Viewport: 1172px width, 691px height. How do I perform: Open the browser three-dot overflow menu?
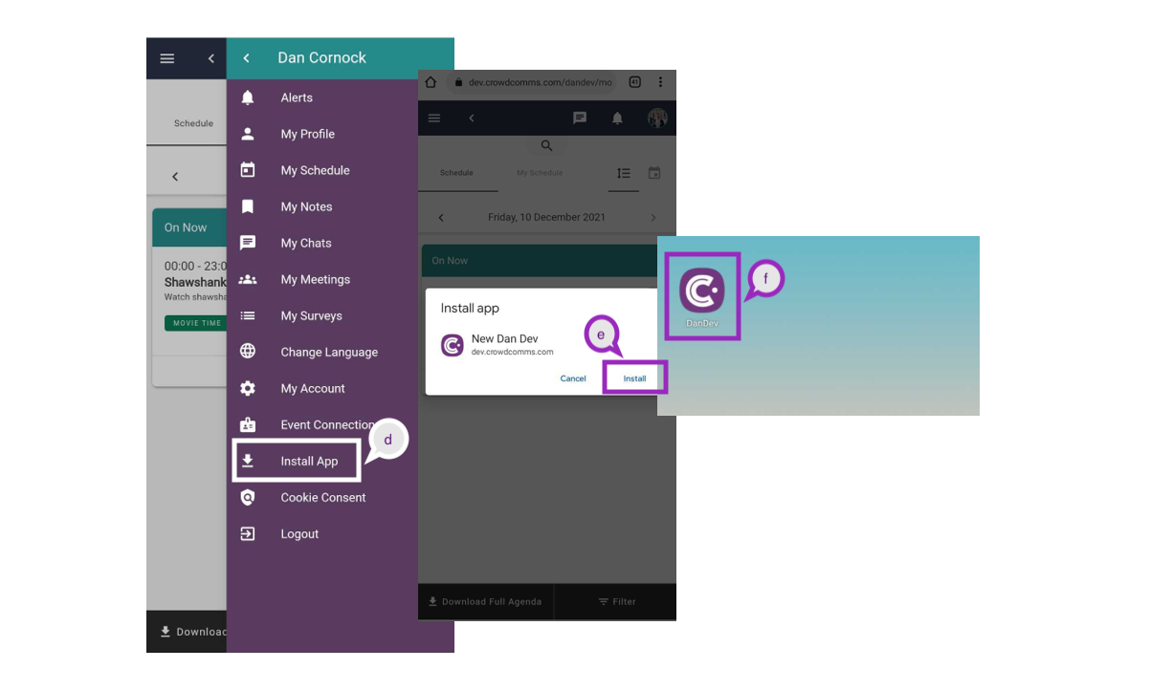coord(660,83)
